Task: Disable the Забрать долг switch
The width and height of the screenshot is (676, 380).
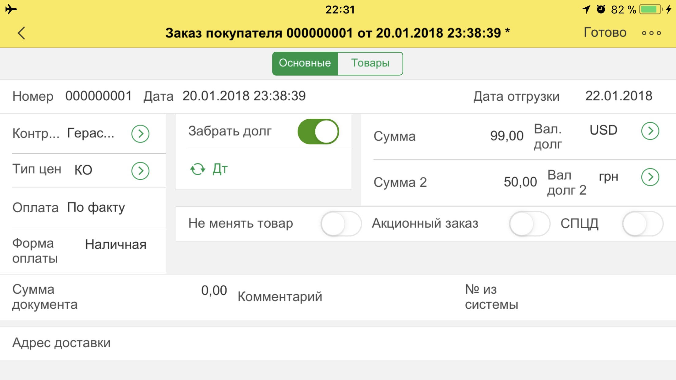Action: tap(318, 132)
